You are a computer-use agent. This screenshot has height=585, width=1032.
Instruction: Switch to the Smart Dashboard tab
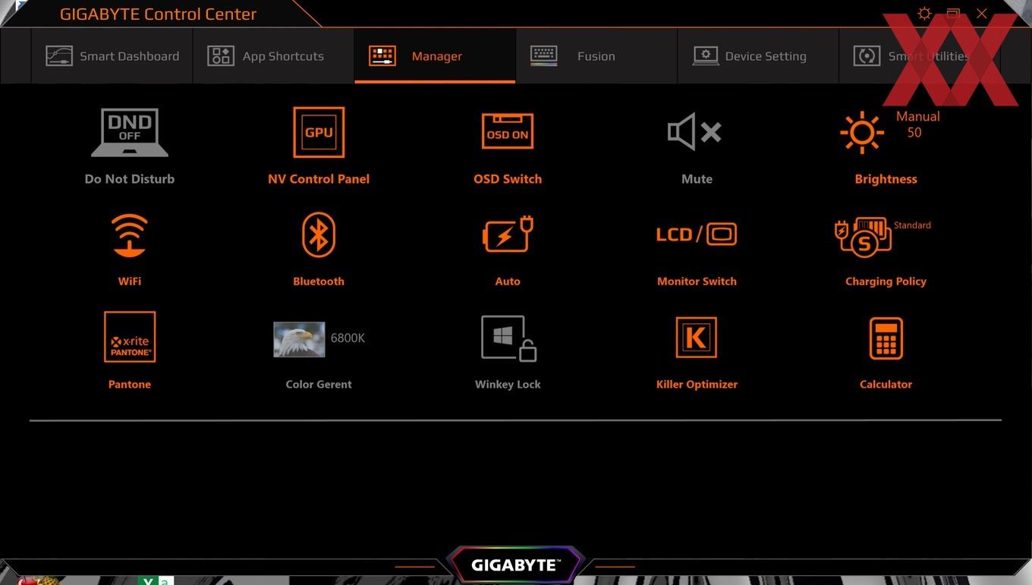click(x=112, y=56)
